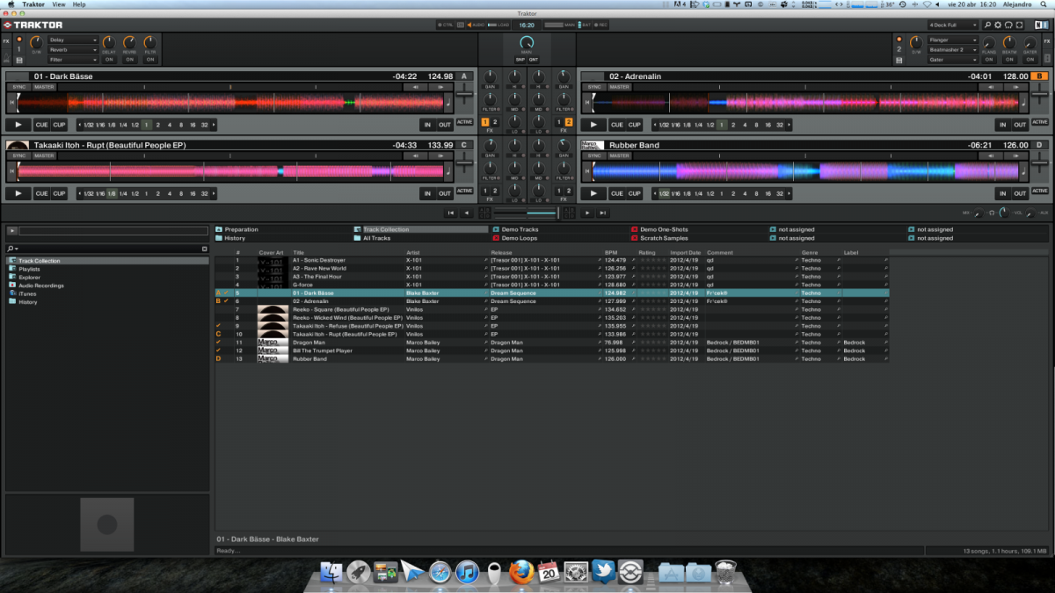The image size is (1055, 593).
Task: Open the View menu in the menu bar
Action: pyautogui.click(x=59, y=4)
